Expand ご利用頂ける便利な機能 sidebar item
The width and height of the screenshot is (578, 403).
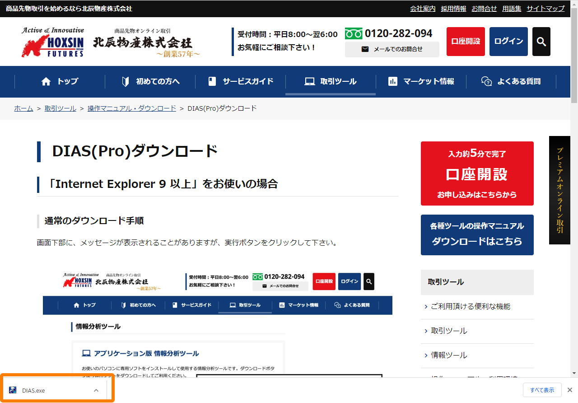pos(471,306)
